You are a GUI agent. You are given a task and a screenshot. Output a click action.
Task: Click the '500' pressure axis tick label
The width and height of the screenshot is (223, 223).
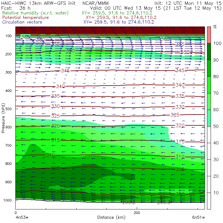pyautogui.click(x=8, y=109)
